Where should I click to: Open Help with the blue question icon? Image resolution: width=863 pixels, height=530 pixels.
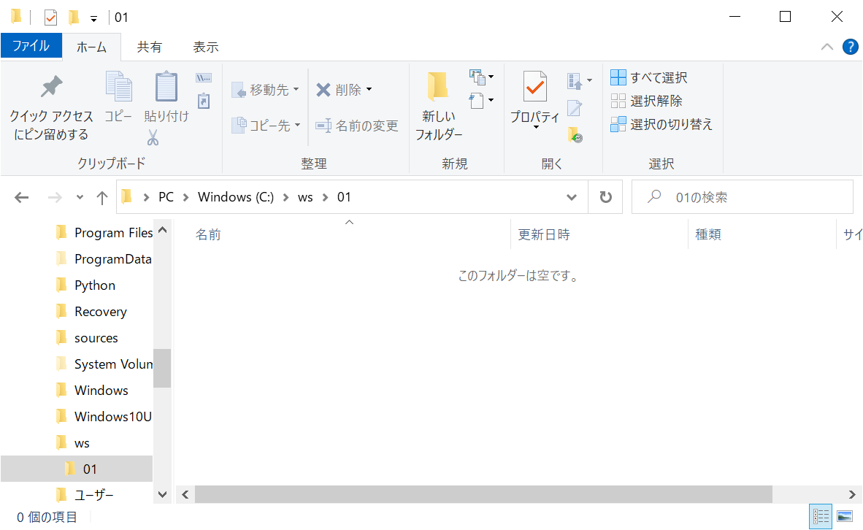851,47
